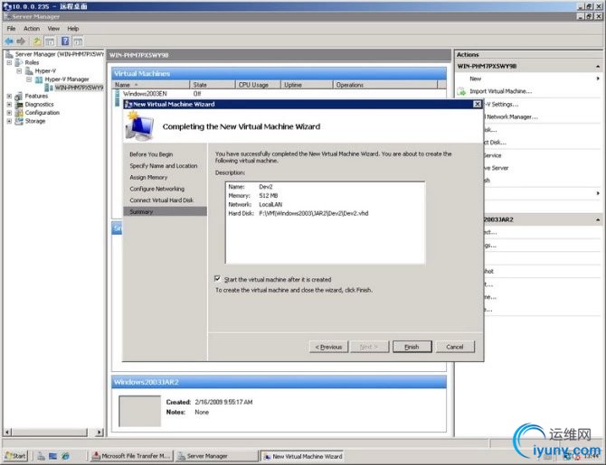Click left arrow of tree horizontal scrollbar
606x465 pixels.
tap(7, 432)
